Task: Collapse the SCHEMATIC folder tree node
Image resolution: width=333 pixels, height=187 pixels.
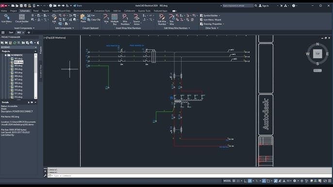Action: [6, 55]
